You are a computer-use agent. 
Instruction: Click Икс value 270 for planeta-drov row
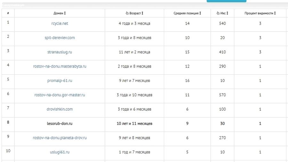pos(222,138)
